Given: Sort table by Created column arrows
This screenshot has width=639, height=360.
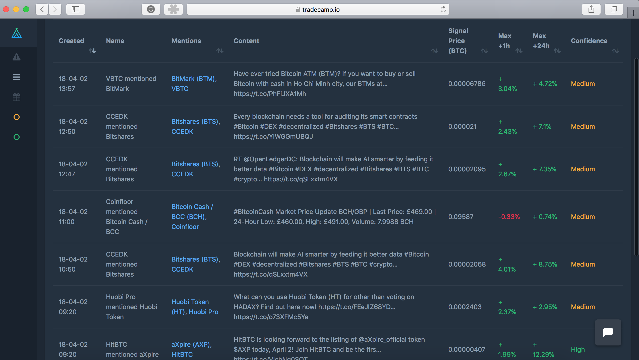Looking at the screenshot, I should click(92, 51).
